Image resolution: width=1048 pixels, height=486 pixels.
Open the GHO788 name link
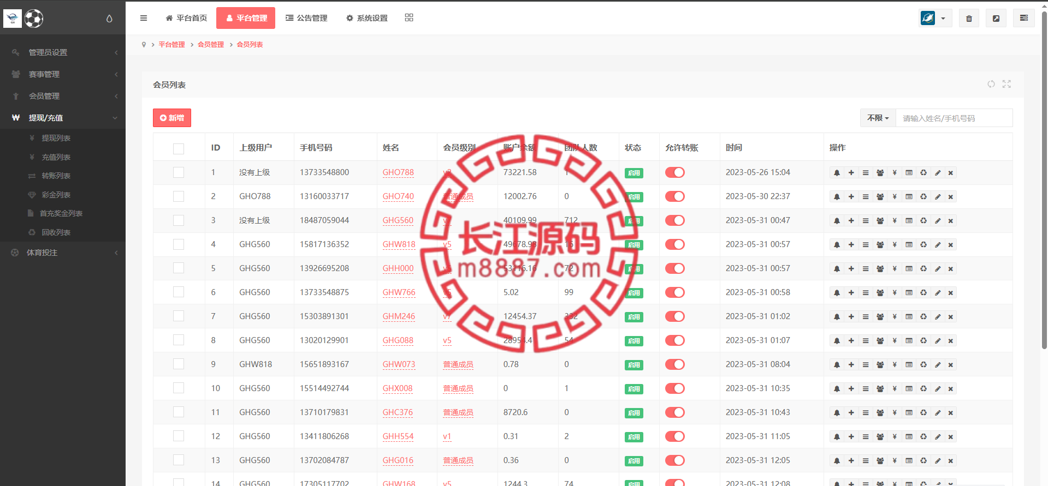[x=398, y=172]
